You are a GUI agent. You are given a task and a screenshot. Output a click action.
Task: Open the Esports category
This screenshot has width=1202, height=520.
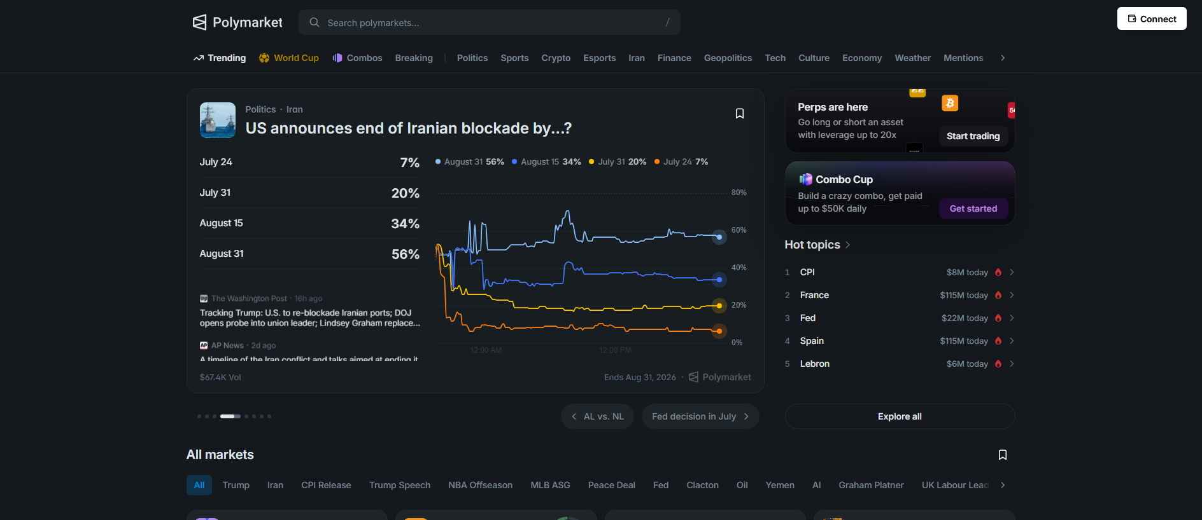click(x=600, y=58)
